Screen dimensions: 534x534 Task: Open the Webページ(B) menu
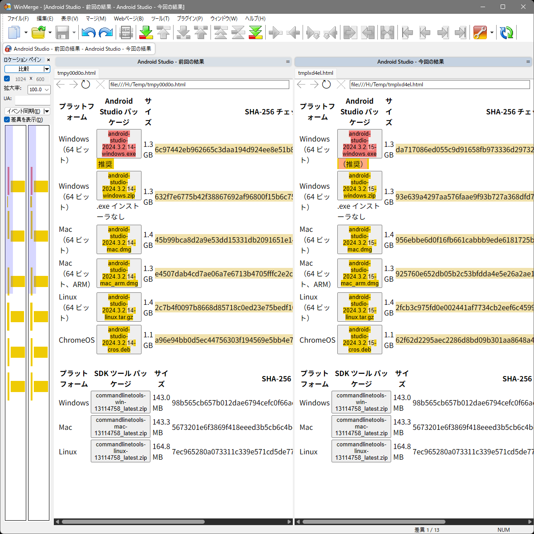[129, 19]
